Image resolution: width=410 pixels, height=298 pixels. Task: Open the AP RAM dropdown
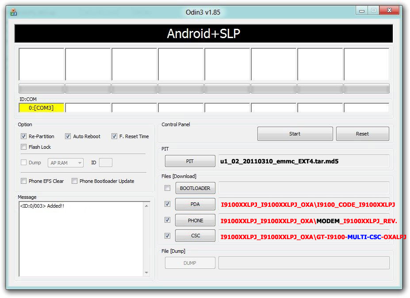65,163
